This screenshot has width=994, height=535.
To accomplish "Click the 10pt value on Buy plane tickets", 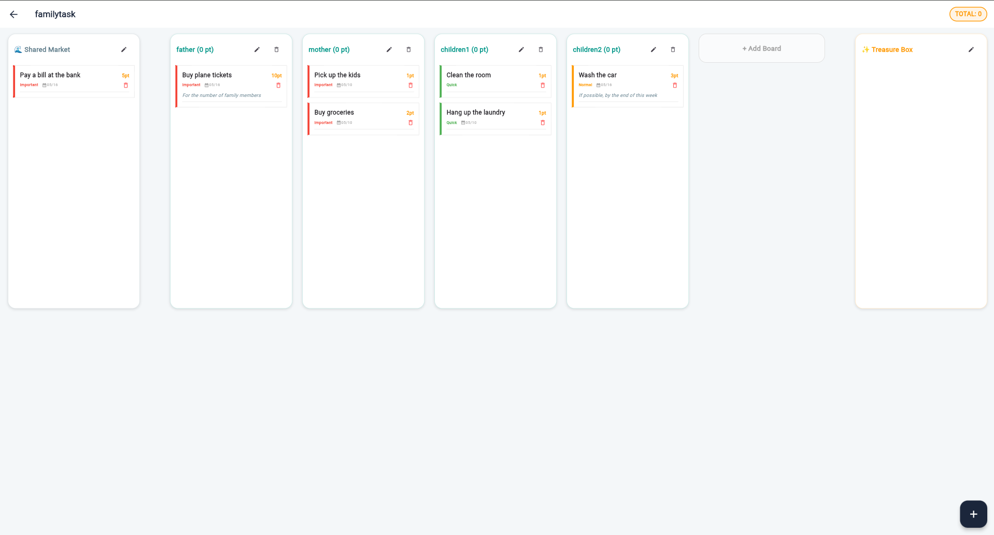I will point(277,76).
